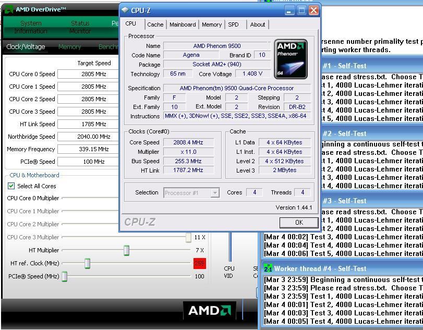Open the Memory tab in CPU-Z
Viewport: 423px width, 330px height.
[212, 25]
